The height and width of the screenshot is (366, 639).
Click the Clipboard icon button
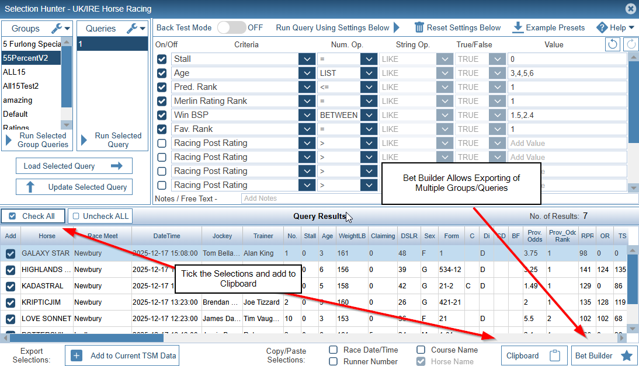[x=555, y=355]
